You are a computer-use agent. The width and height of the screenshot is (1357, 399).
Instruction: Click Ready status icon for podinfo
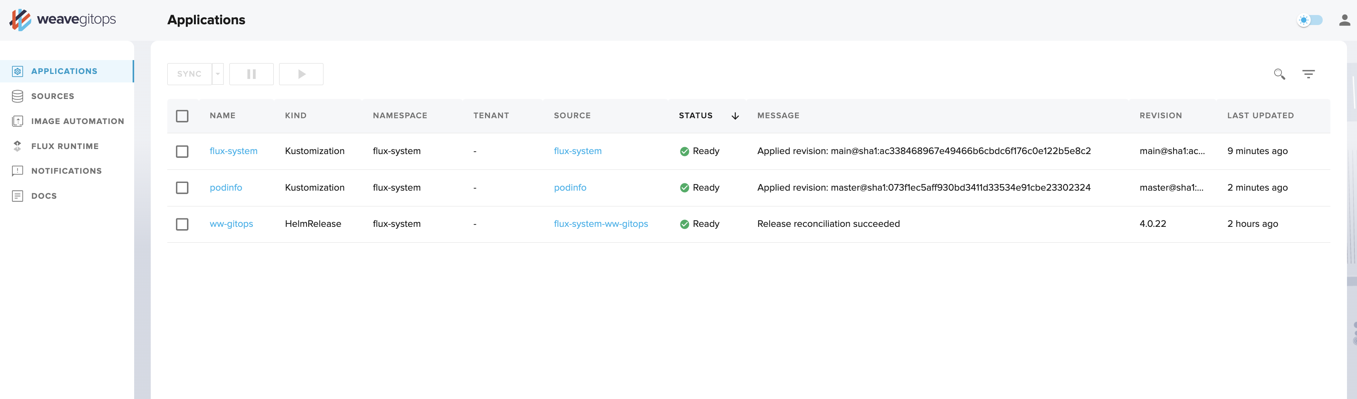[x=684, y=188]
